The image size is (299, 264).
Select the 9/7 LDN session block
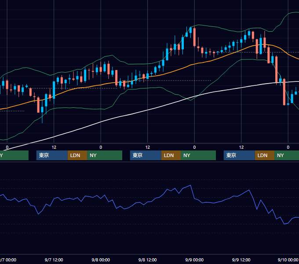(77, 155)
